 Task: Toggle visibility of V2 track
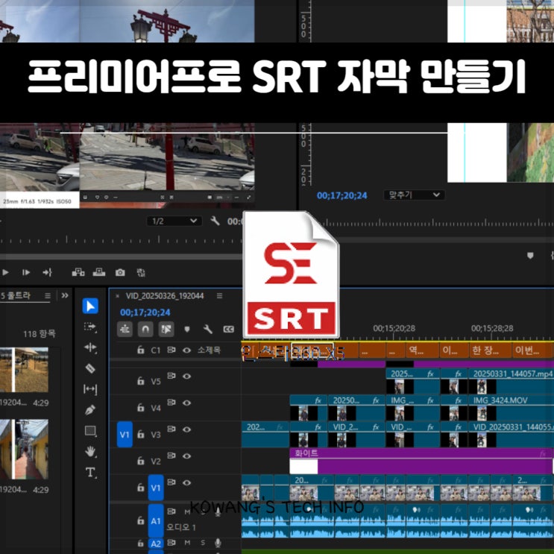[x=187, y=456]
